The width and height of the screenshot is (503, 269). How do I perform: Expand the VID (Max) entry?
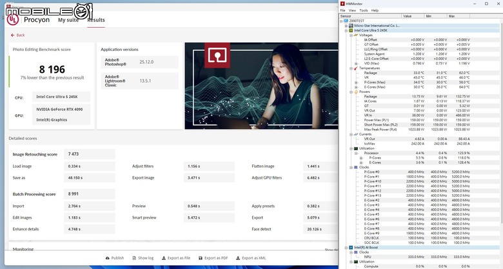356,64
